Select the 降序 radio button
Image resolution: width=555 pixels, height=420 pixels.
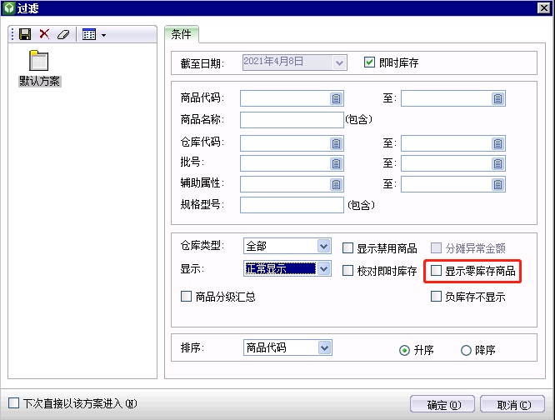466,351
